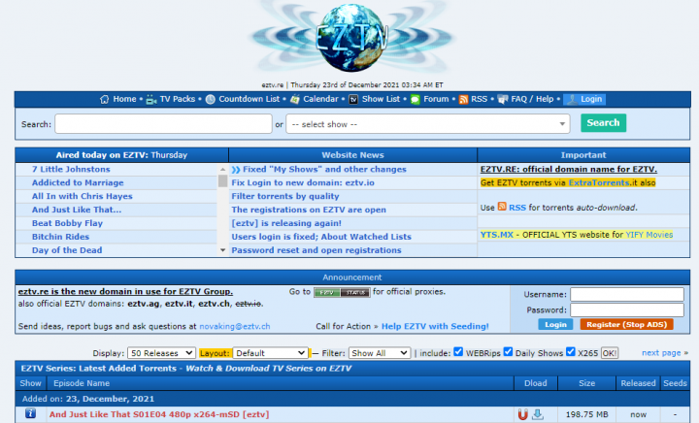
Task: Click the torrent download arrow icon
Action: pos(537,414)
